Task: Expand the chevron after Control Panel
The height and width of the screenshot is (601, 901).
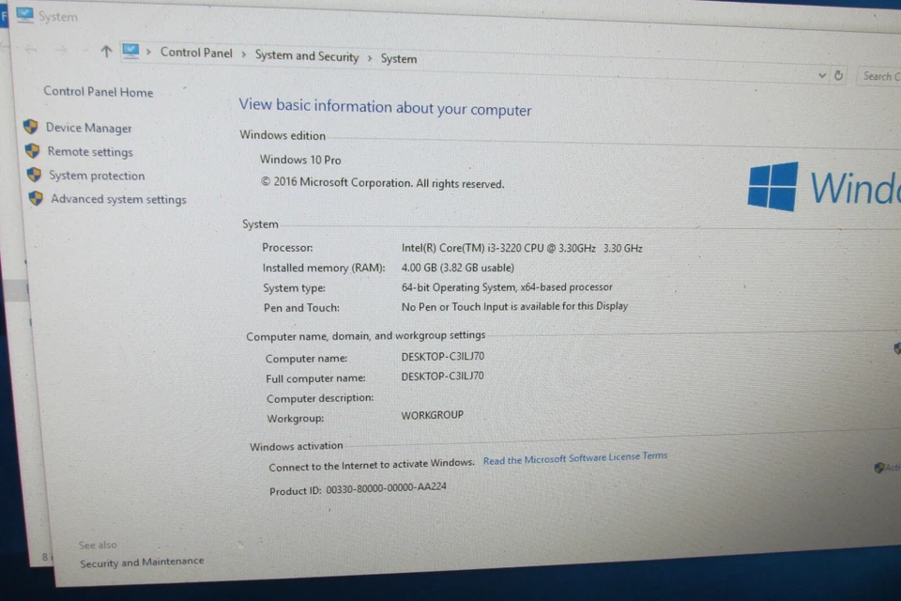Action: pyautogui.click(x=242, y=54)
